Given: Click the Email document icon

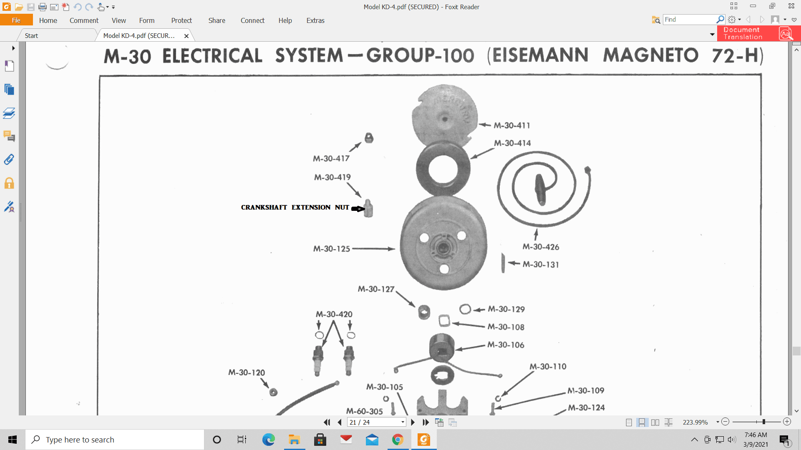Looking at the screenshot, I should (54, 7).
